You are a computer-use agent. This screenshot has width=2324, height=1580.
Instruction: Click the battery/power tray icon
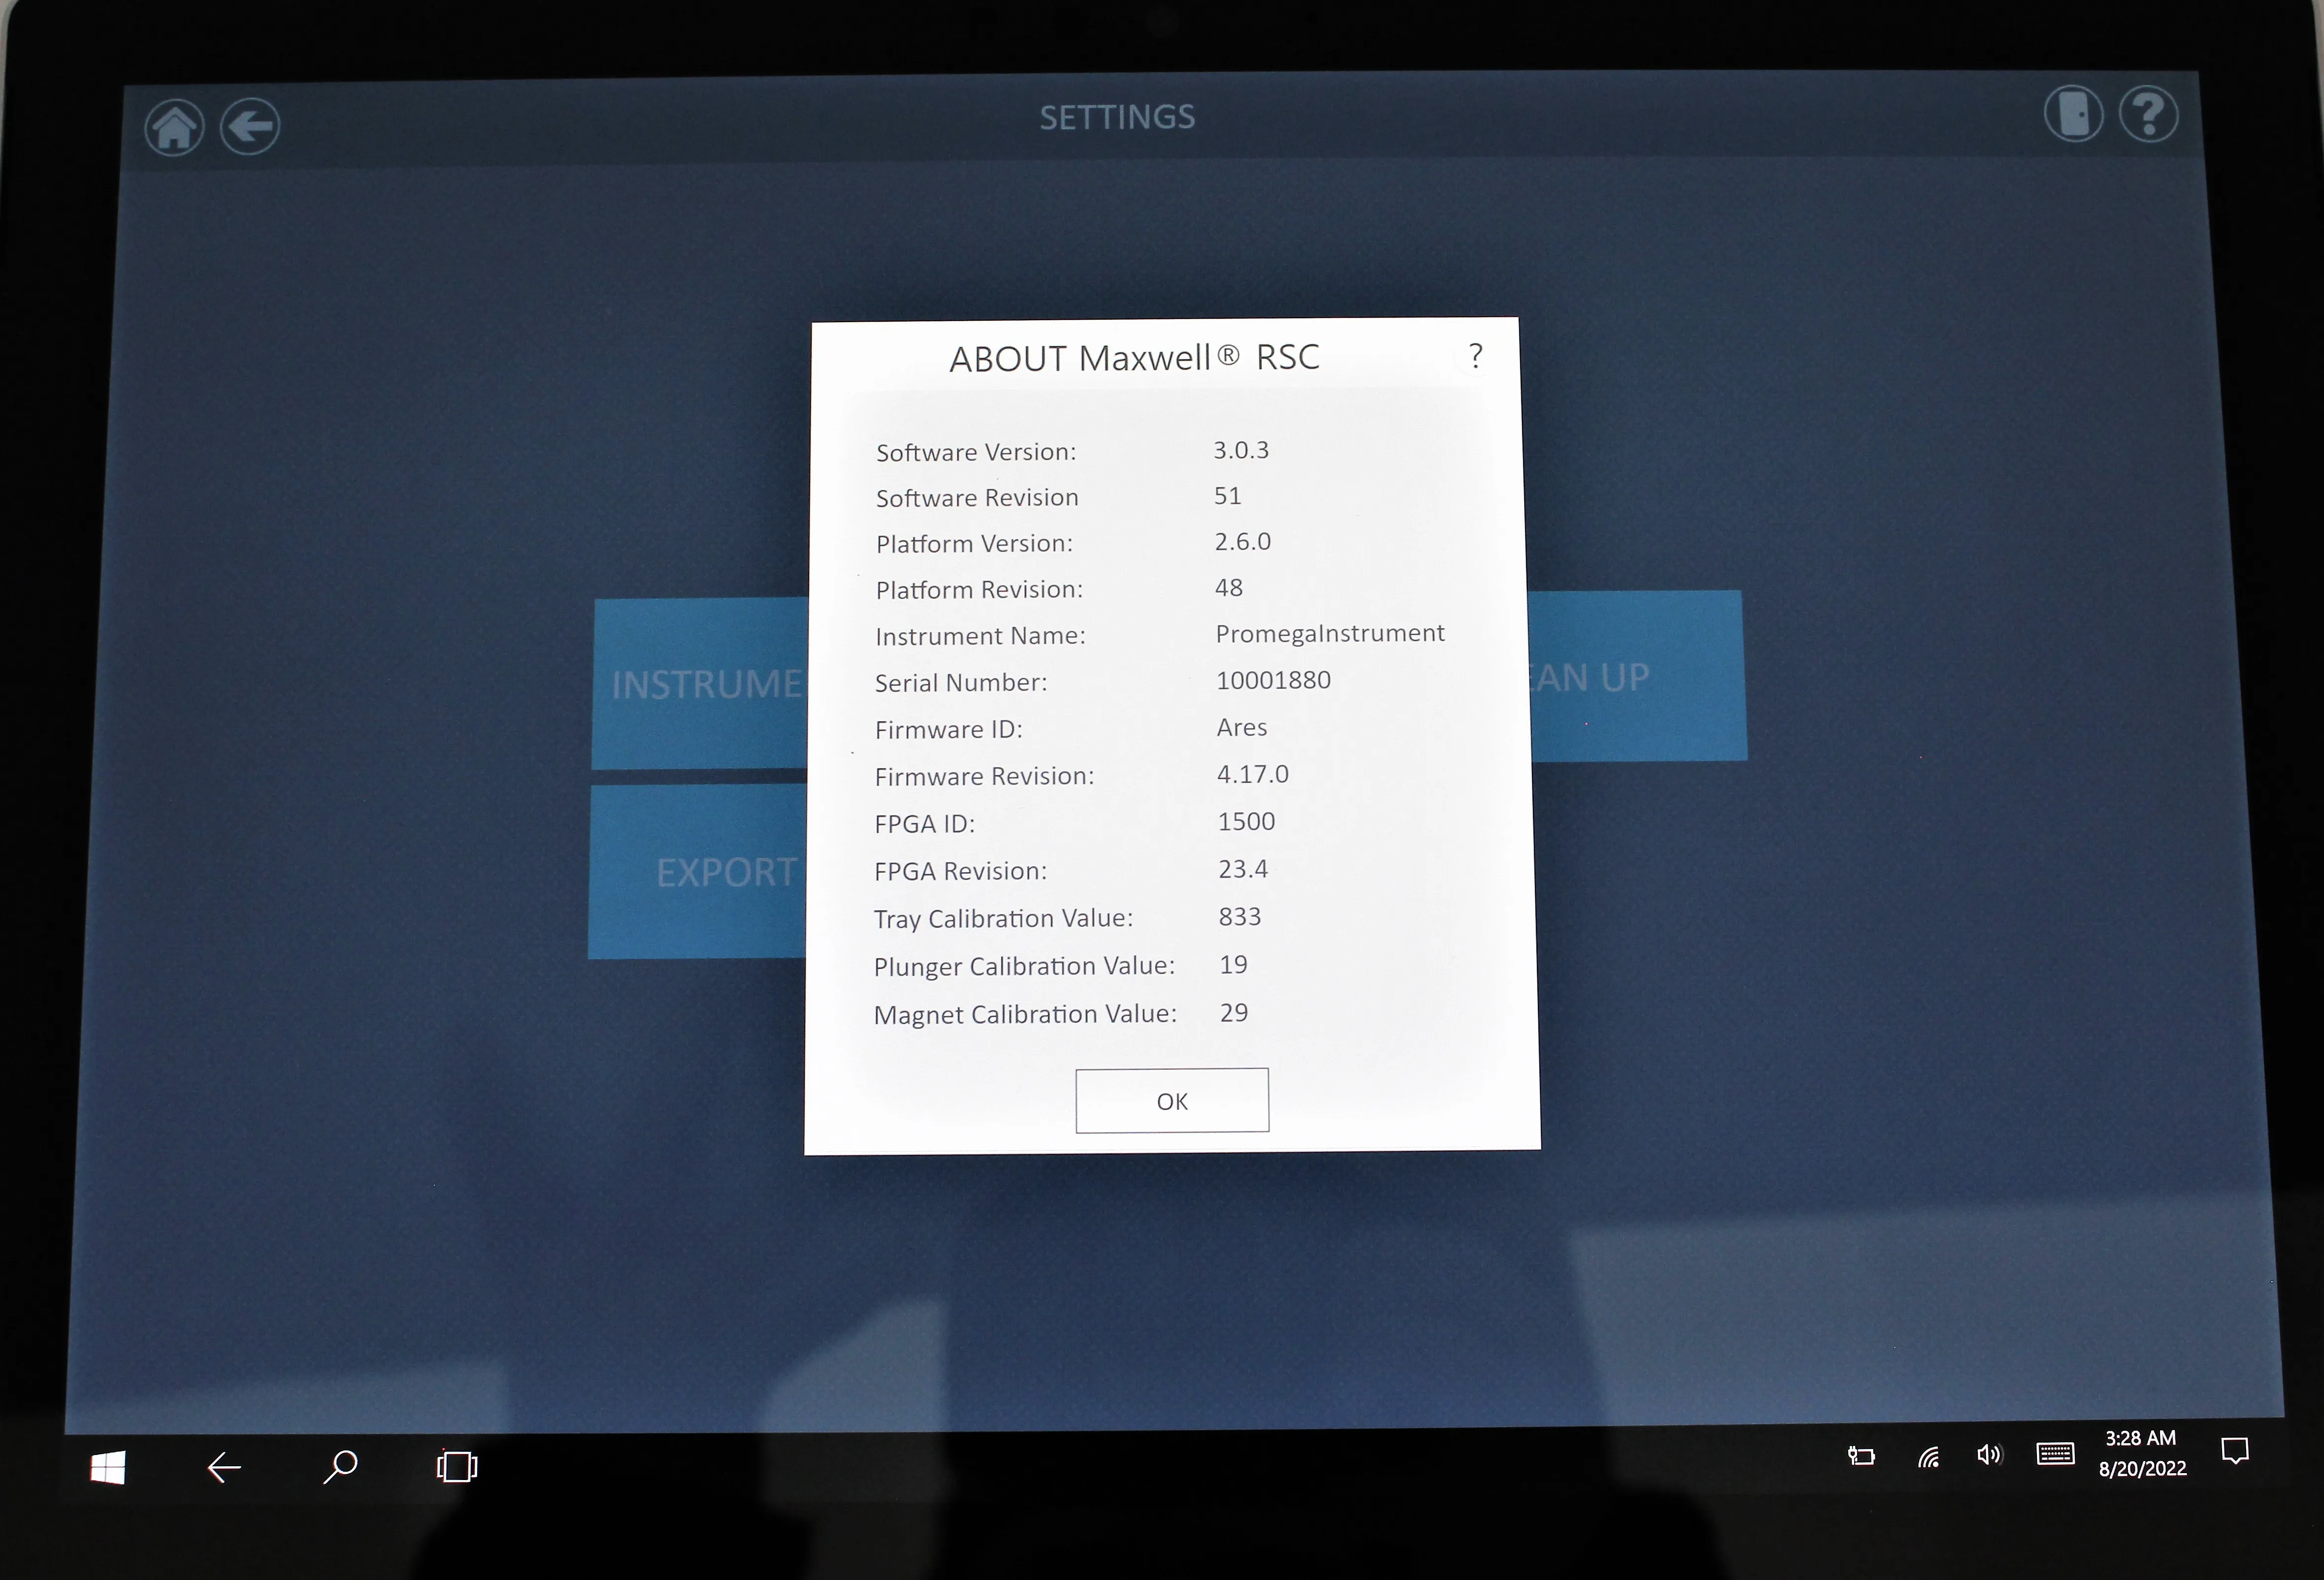[x=1861, y=1456]
